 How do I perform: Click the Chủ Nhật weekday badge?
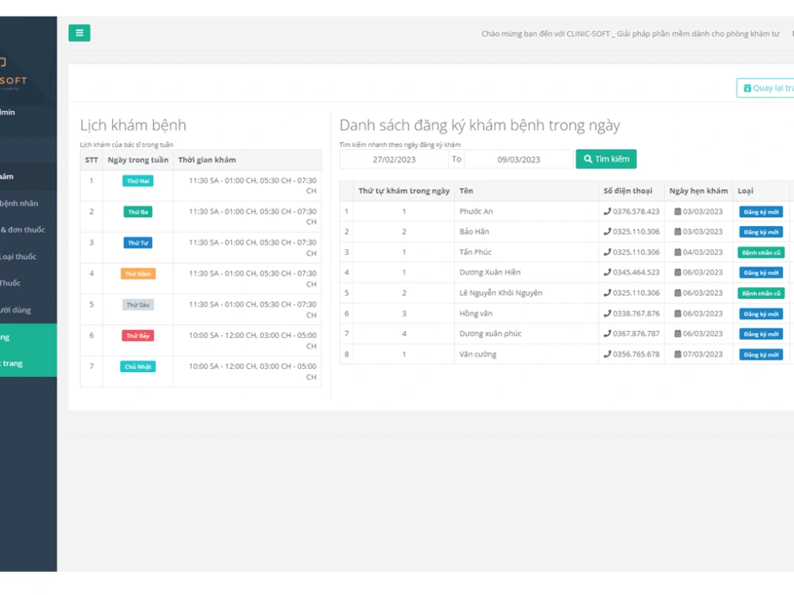137,367
